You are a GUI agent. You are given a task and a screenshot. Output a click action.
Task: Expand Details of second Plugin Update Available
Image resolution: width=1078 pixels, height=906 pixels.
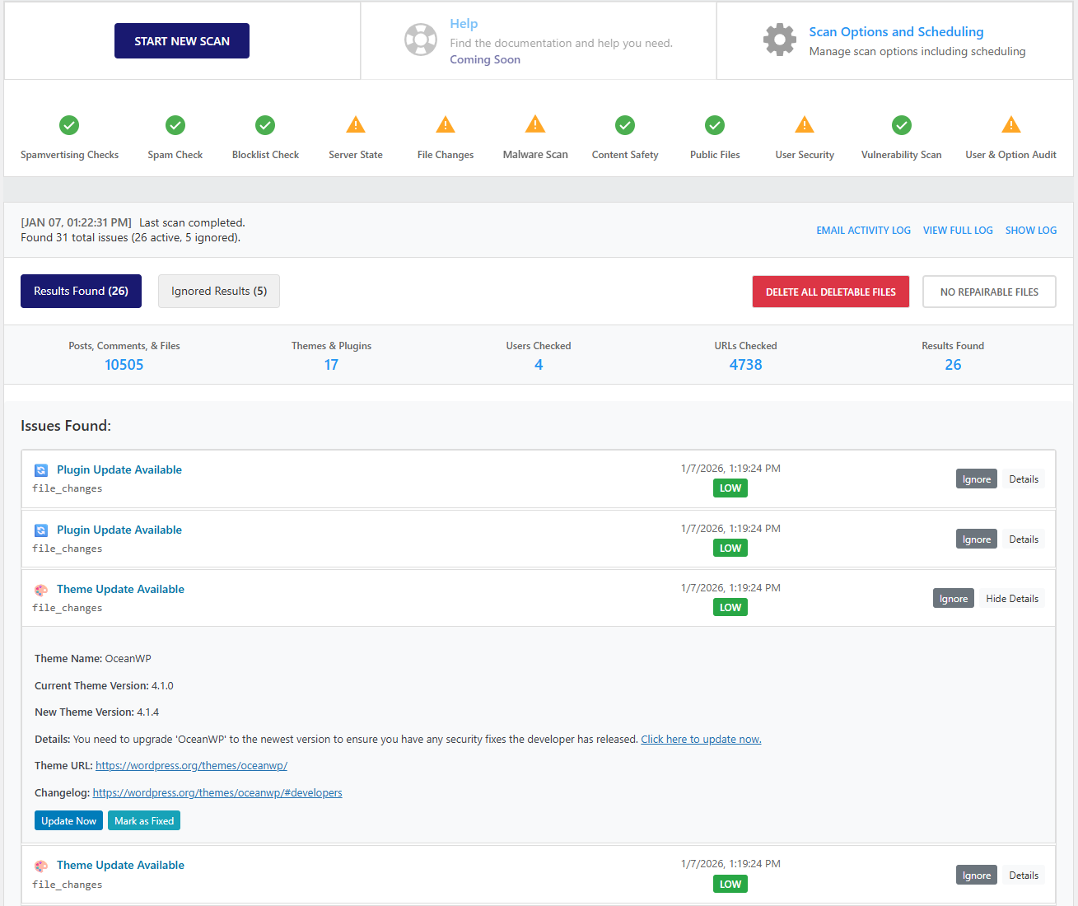tap(1024, 539)
